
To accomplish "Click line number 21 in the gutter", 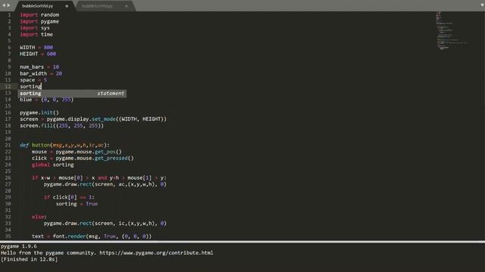I will point(8,145).
